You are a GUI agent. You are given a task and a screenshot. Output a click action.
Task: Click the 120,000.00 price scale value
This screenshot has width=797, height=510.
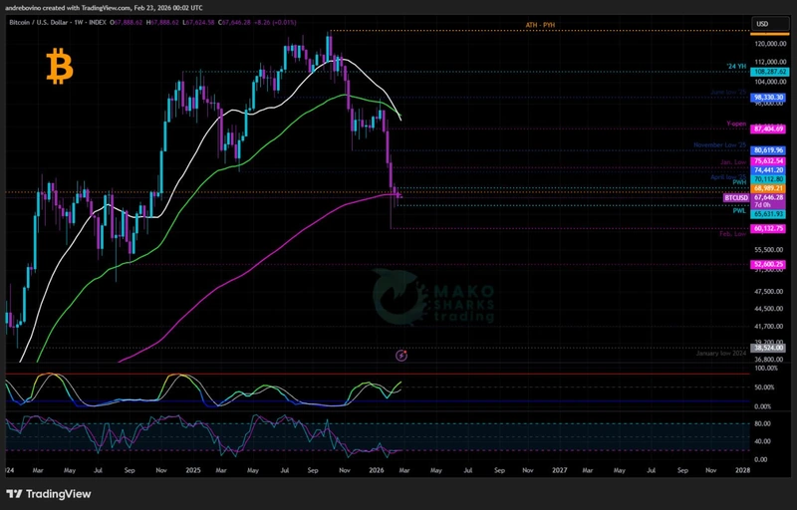point(771,45)
